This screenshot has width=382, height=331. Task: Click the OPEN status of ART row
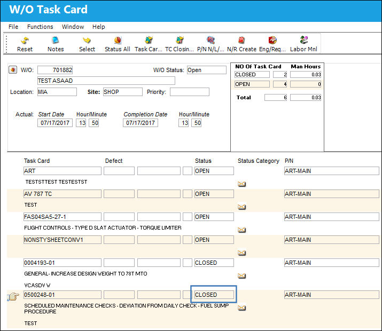214,171
